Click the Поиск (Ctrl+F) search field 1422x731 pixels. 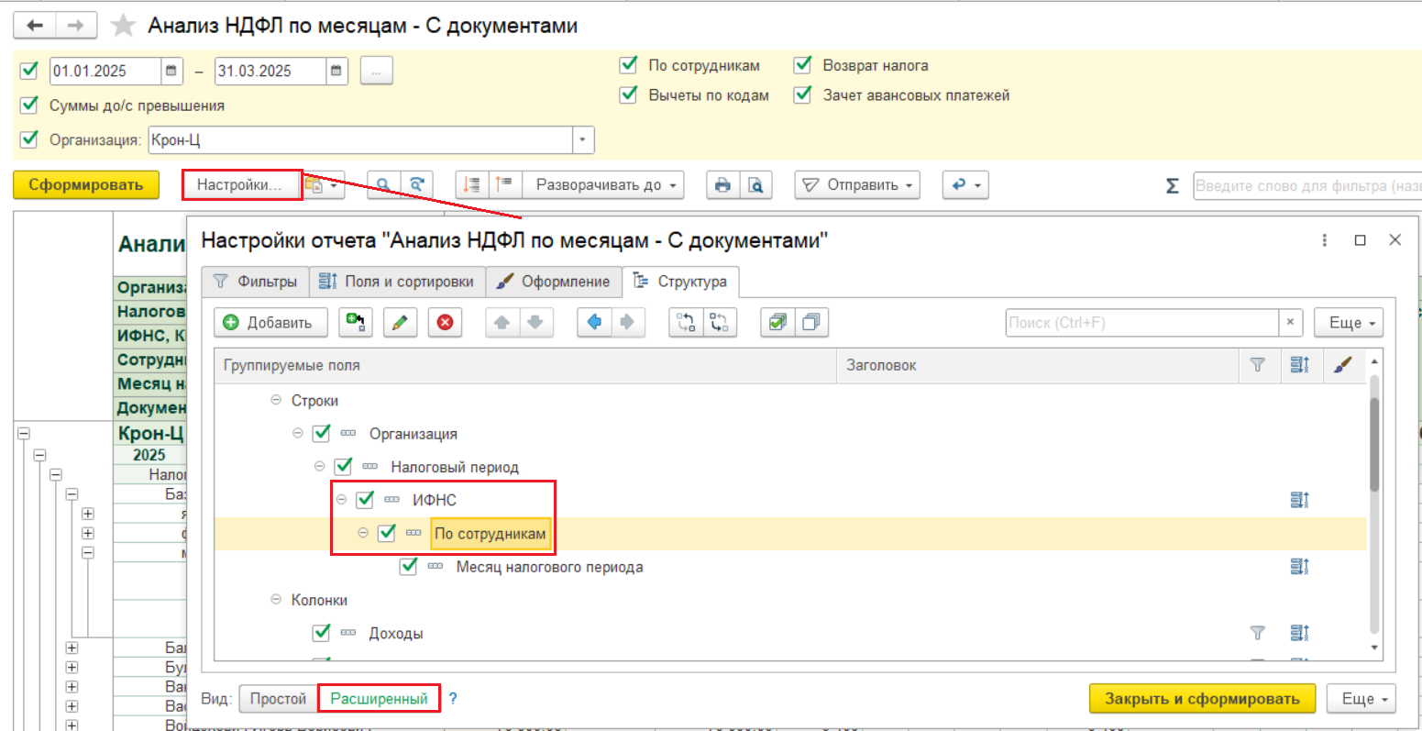pos(1141,323)
